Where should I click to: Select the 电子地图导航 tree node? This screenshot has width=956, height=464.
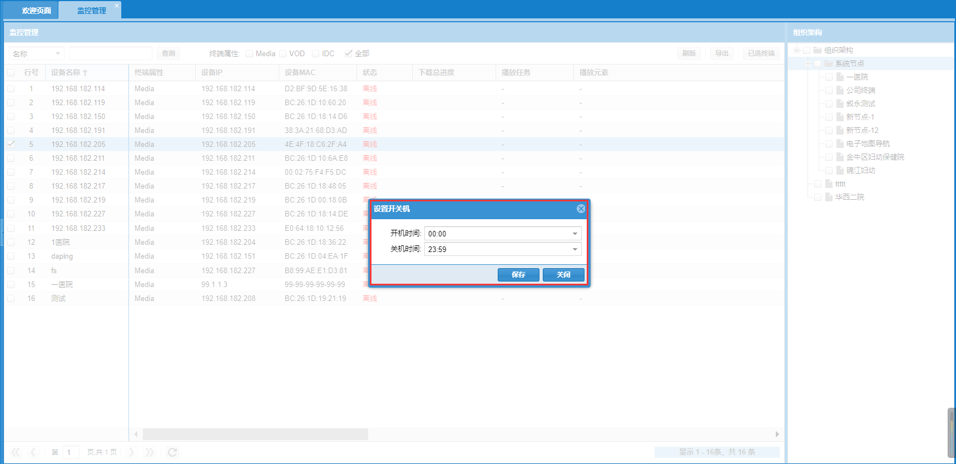868,144
